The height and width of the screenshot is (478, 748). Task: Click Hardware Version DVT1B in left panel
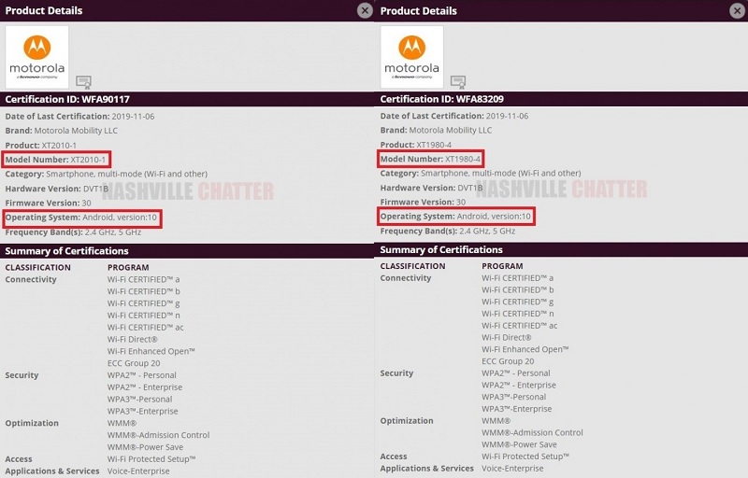coord(57,189)
